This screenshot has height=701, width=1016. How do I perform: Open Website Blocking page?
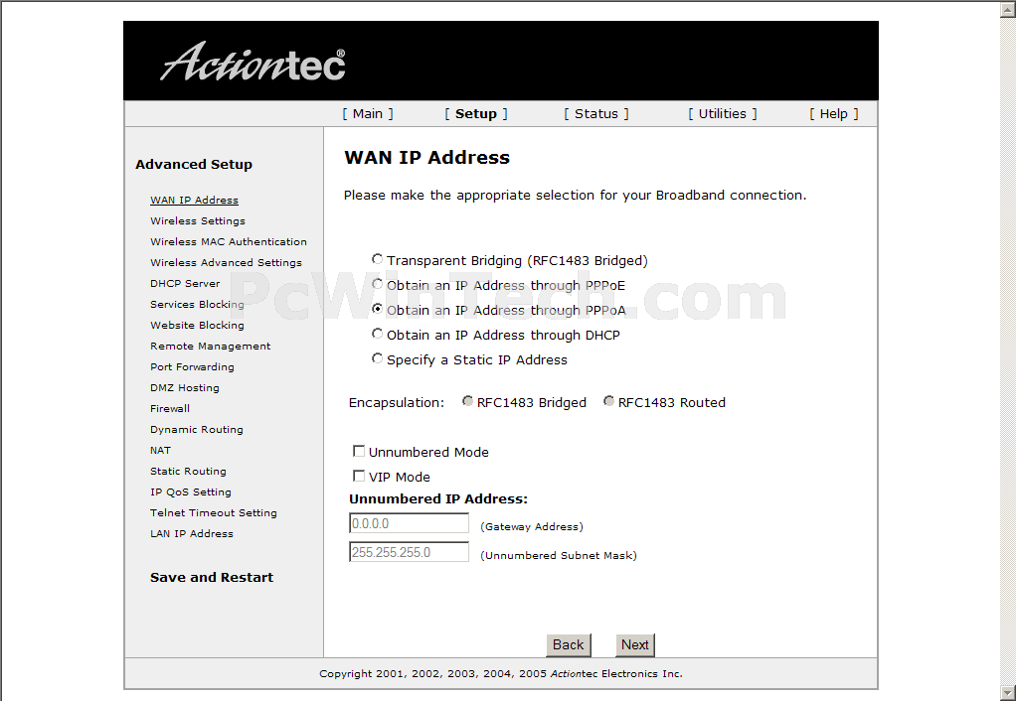point(197,325)
